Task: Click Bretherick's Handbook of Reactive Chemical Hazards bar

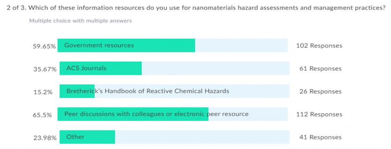Action: click(174, 91)
